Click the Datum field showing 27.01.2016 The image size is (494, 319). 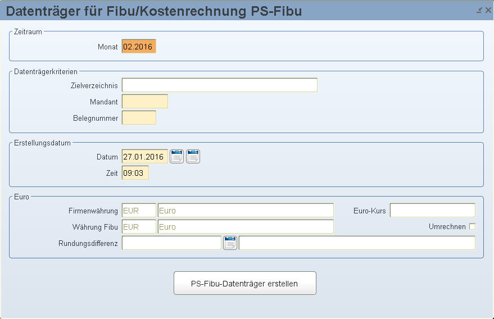[145, 157]
